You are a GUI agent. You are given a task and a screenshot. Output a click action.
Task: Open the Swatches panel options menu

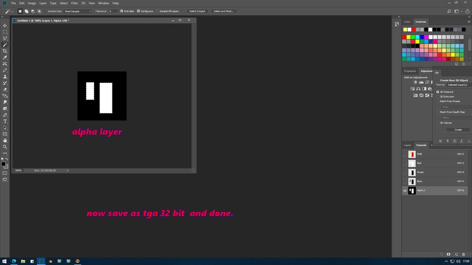[x=469, y=22]
